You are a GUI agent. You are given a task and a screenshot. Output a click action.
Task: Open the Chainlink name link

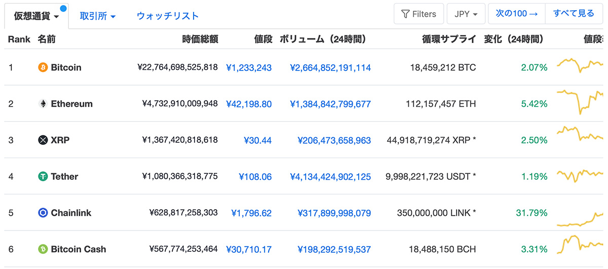tap(71, 213)
